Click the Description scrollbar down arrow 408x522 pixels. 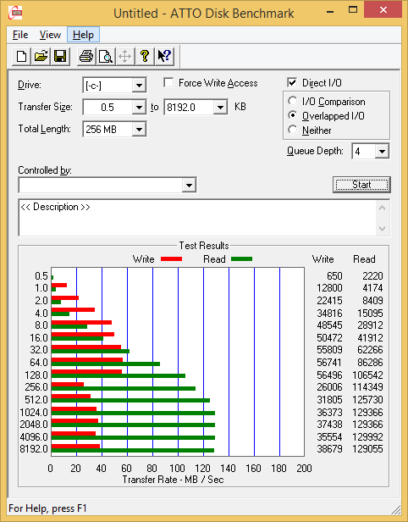coord(382,229)
